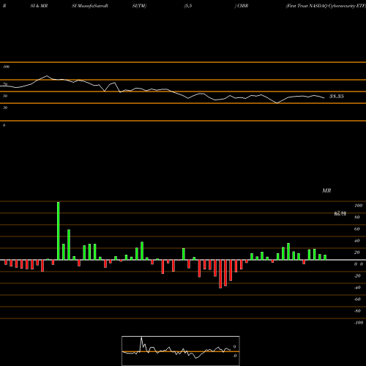Click the overlapping value label beside the MR 80 gridline

340,214
